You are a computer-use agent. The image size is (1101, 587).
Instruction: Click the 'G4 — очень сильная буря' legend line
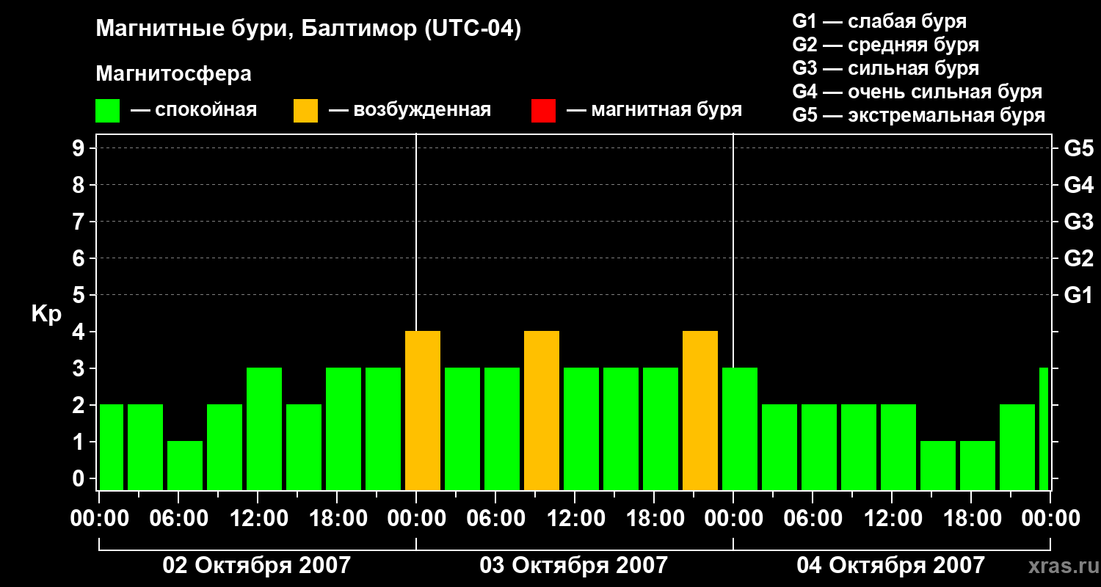pyautogui.click(x=917, y=92)
